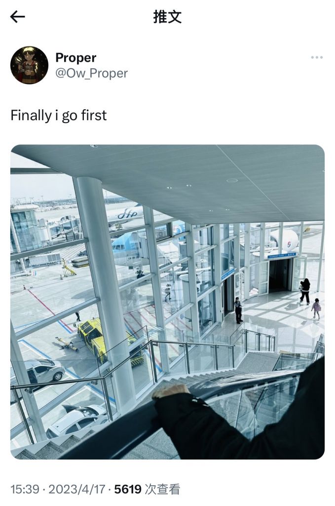The image size is (335, 506).
Task: Tap the hand on the escalator rail
Action: click(170, 392)
